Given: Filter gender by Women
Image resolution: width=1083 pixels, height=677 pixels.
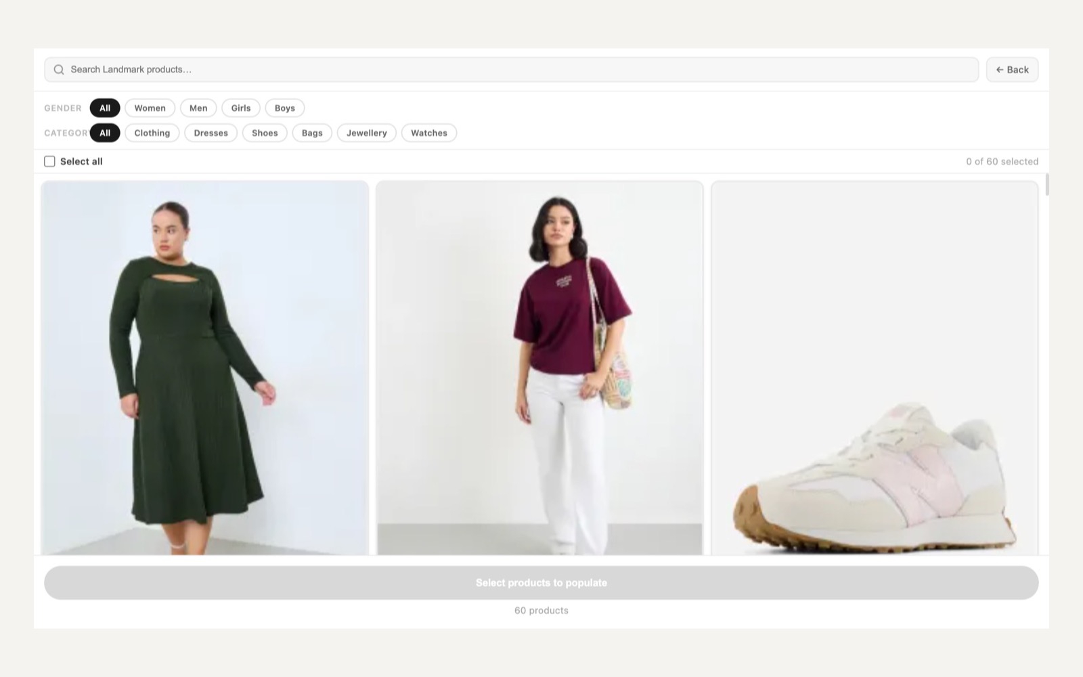Looking at the screenshot, I should [x=150, y=108].
